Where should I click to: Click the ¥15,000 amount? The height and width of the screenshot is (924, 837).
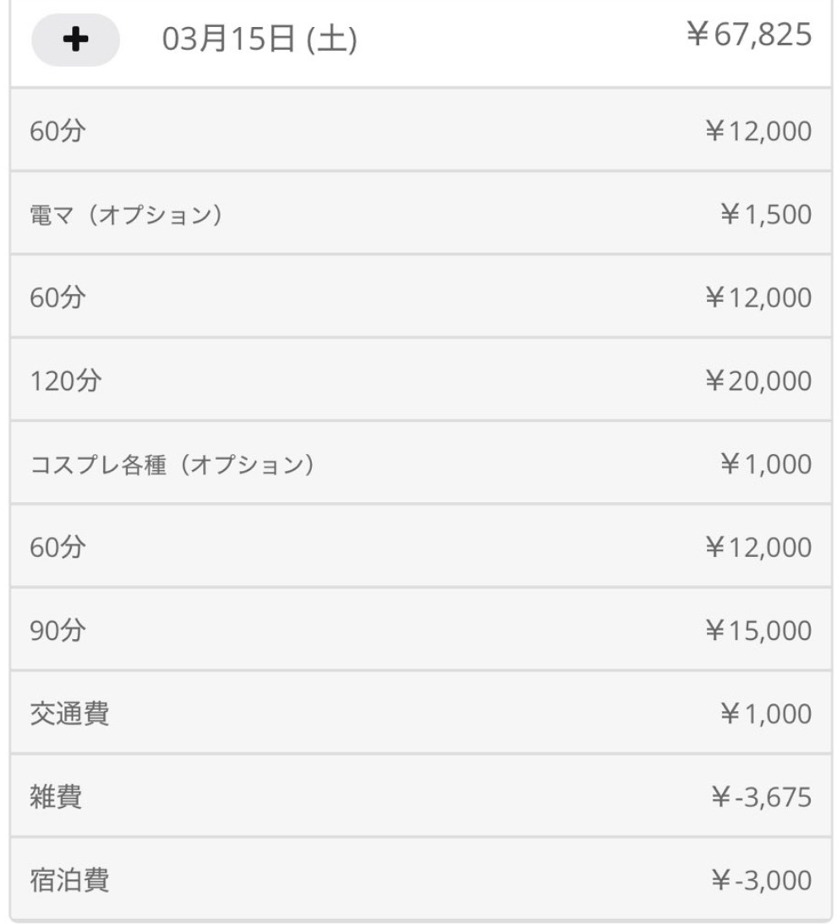tap(758, 631)
